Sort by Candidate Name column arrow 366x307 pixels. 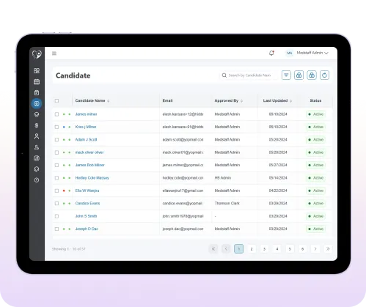[109, 101]
